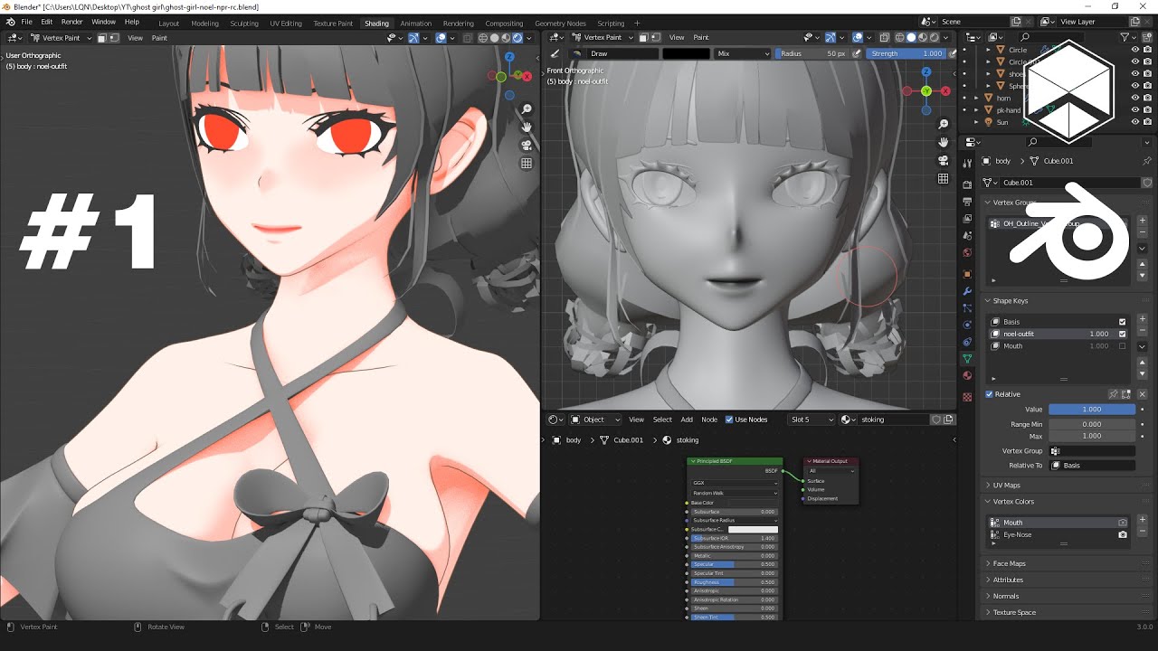Toggle noel-outfit shape key checkbox

(x=1123, y=334)
